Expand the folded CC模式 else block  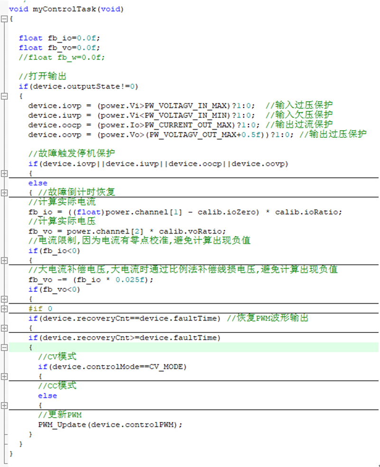[x=4, y=405]
